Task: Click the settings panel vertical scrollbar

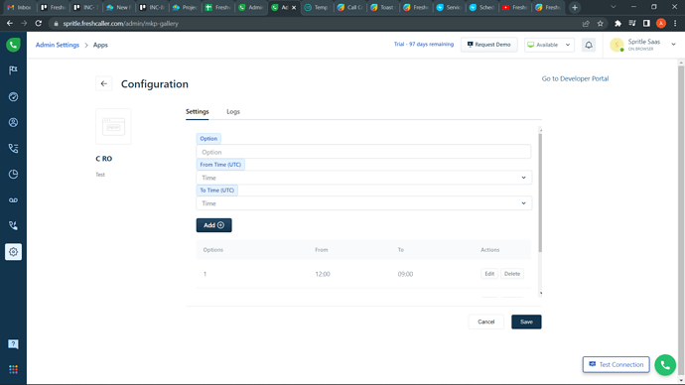Action: coord(540,192)
